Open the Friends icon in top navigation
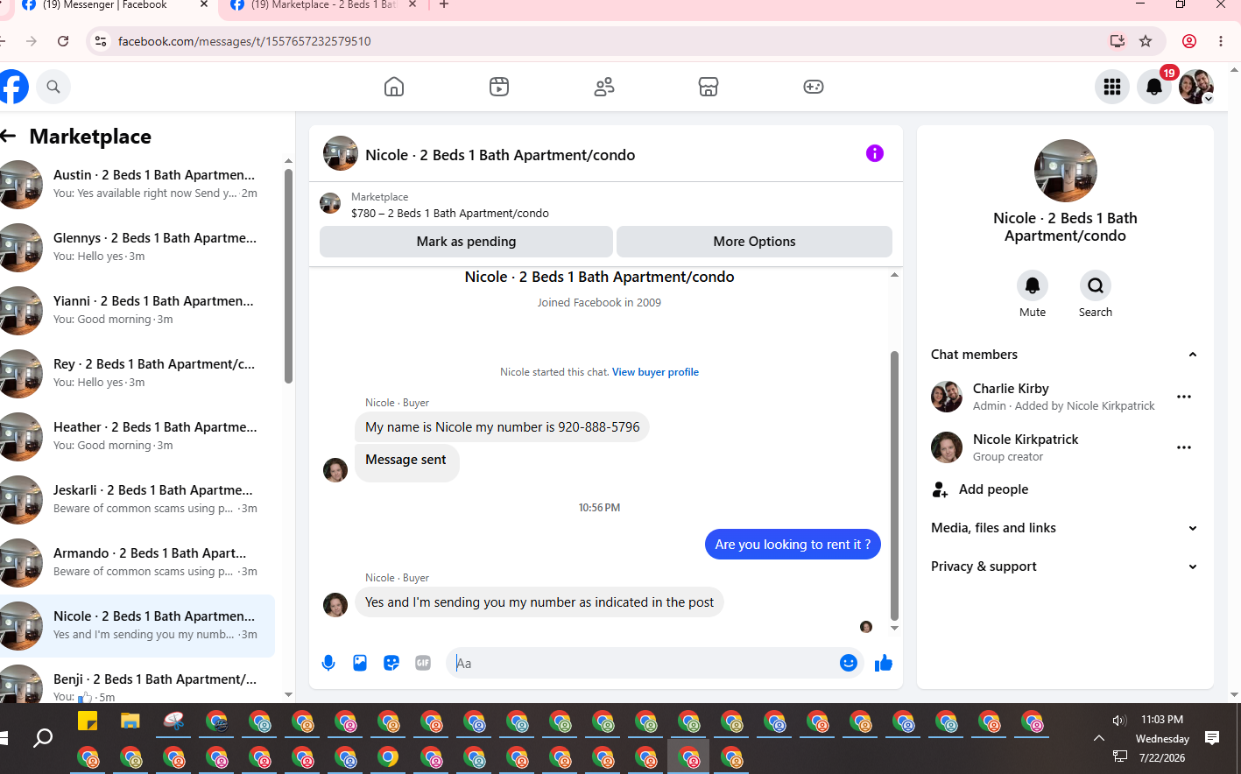 (x=604, y=87)
